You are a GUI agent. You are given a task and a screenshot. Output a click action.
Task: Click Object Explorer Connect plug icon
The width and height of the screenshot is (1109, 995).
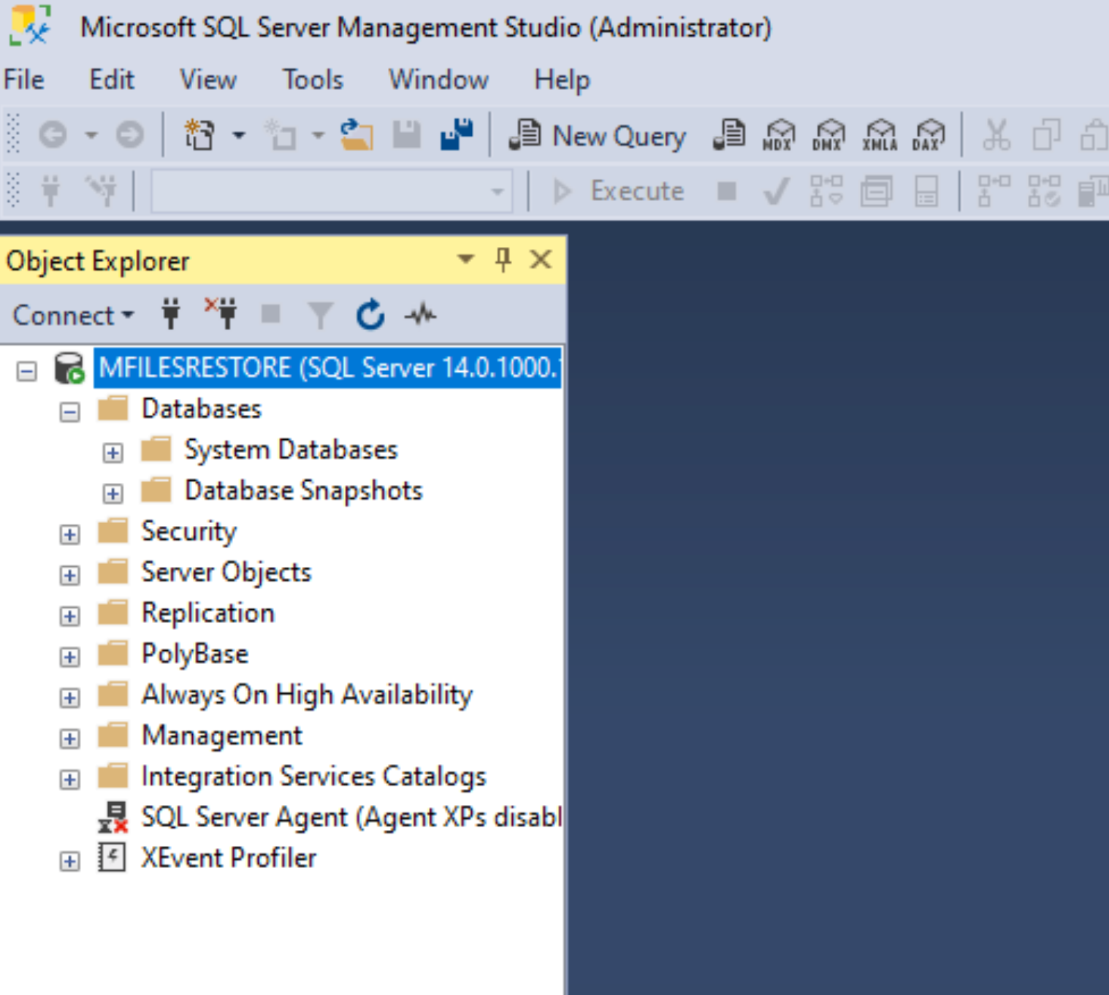tap(171, 314)
